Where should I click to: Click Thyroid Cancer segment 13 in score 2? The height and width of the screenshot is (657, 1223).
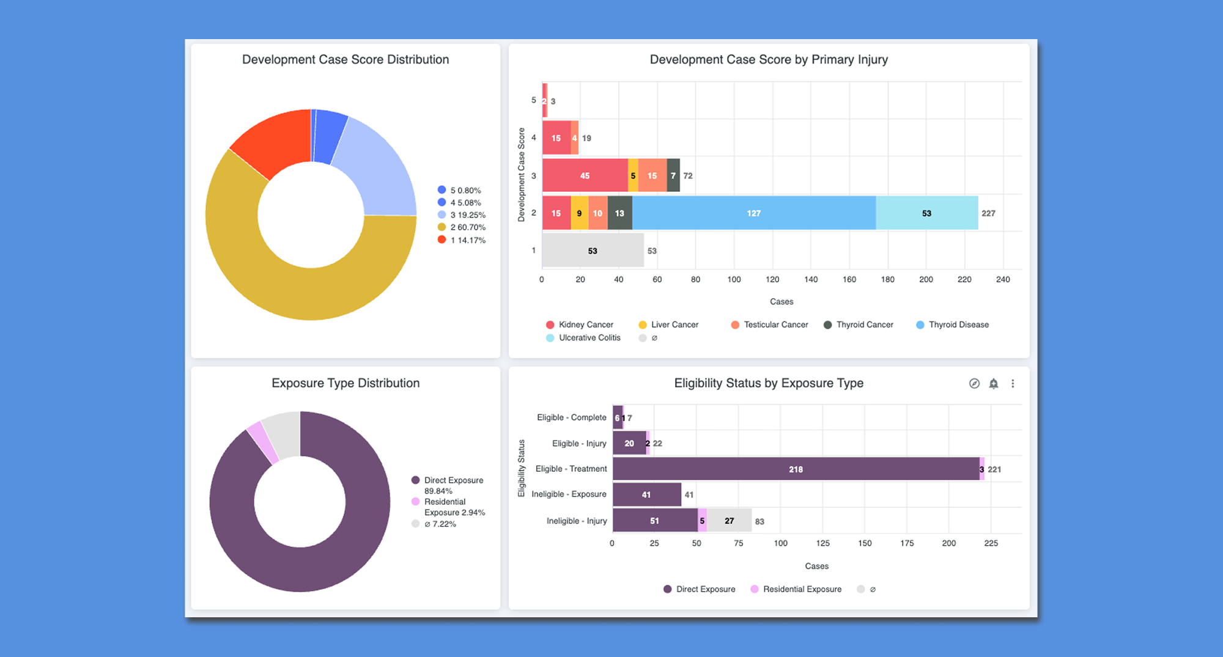pos(619,213)
